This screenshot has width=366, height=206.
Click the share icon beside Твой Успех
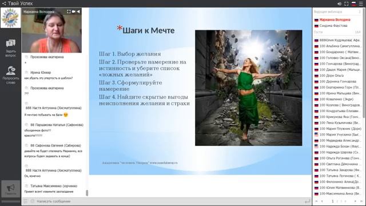[x=4, y=3]
